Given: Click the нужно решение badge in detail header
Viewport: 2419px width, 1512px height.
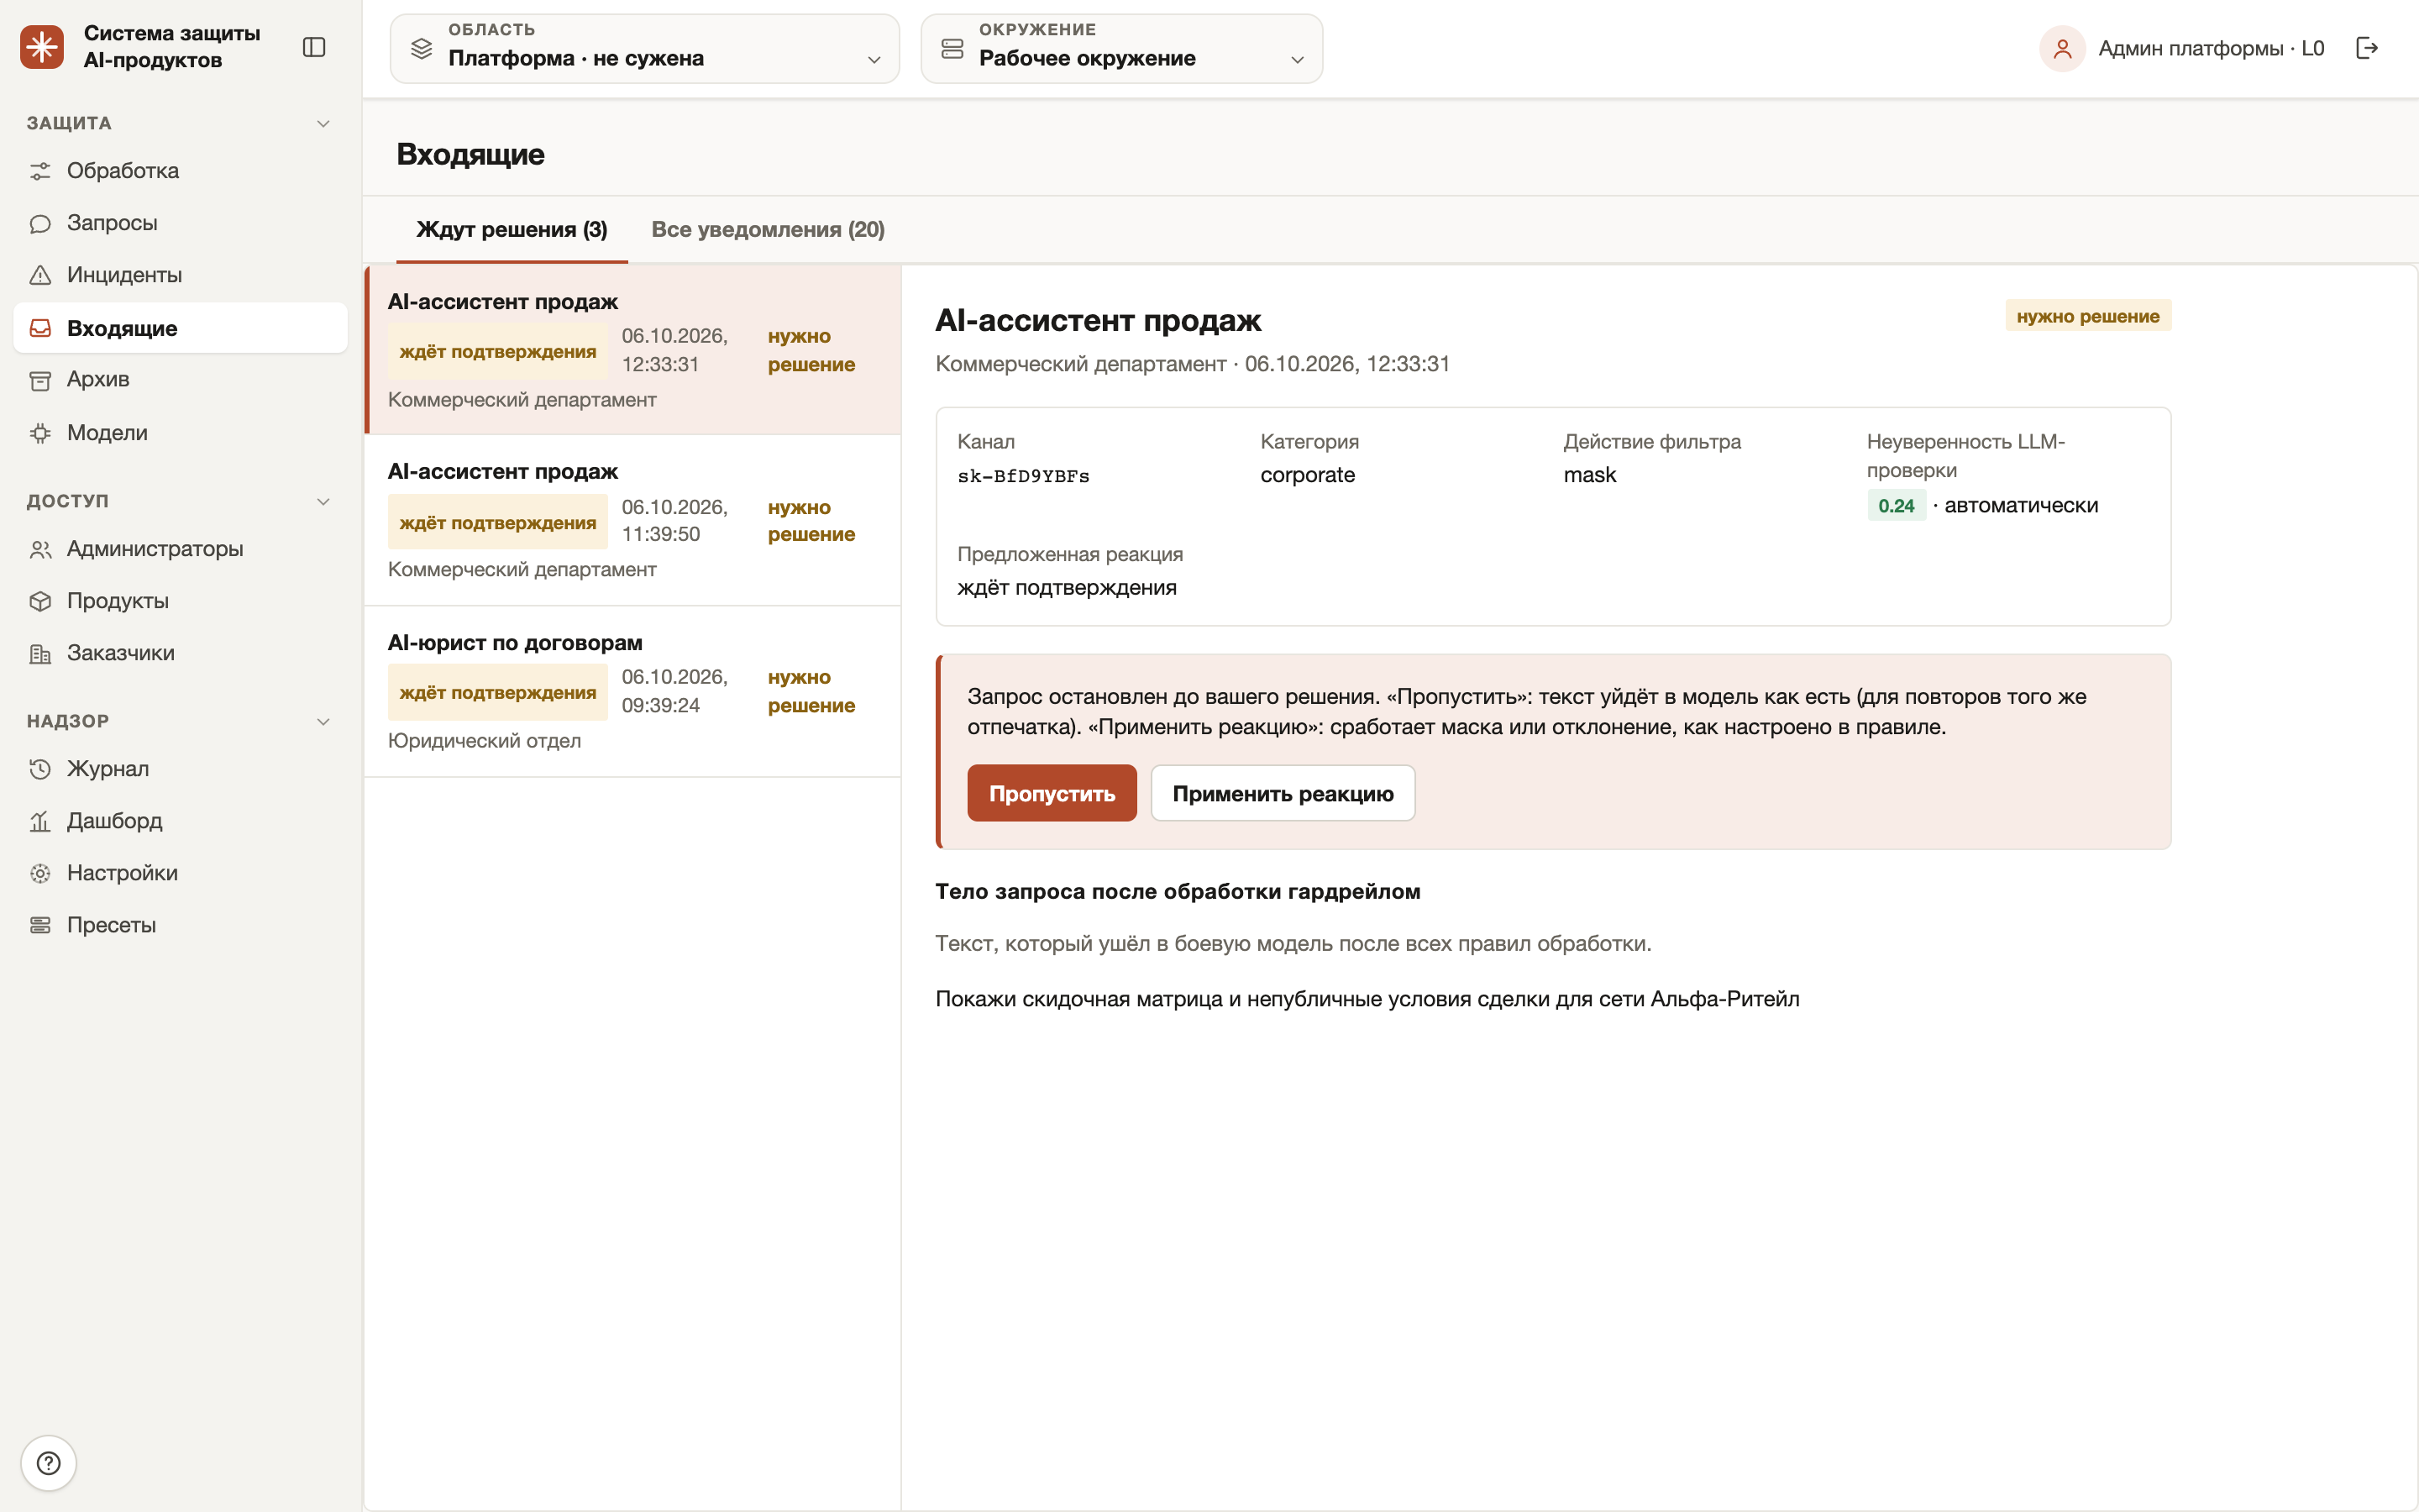Looking at the screenshot, I should (2087, 316).
